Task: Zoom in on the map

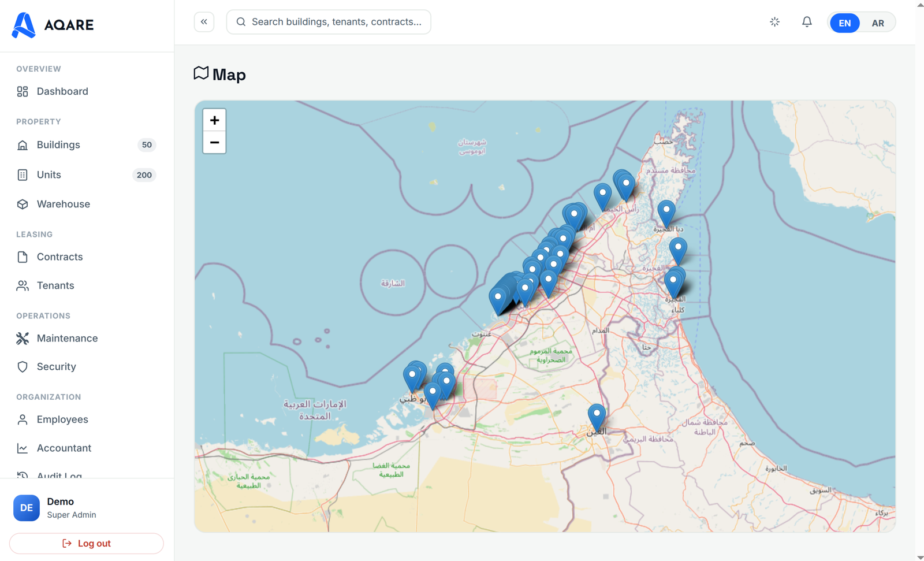Action: pyautogui.click(x=214, y=120)
